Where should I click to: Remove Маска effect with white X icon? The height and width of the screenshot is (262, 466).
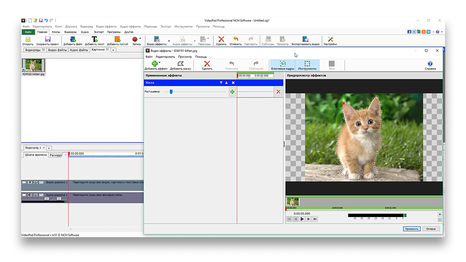[x=234, y=83]
